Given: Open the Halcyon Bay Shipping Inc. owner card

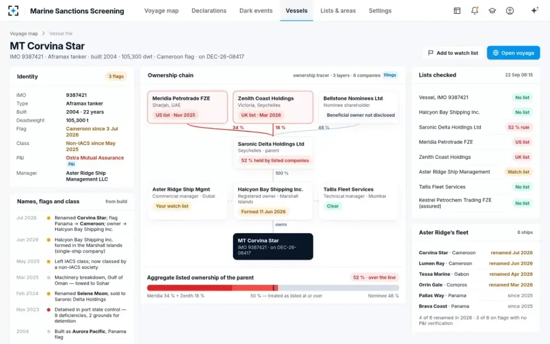Looking at the screenshot, I should [273, 201].
